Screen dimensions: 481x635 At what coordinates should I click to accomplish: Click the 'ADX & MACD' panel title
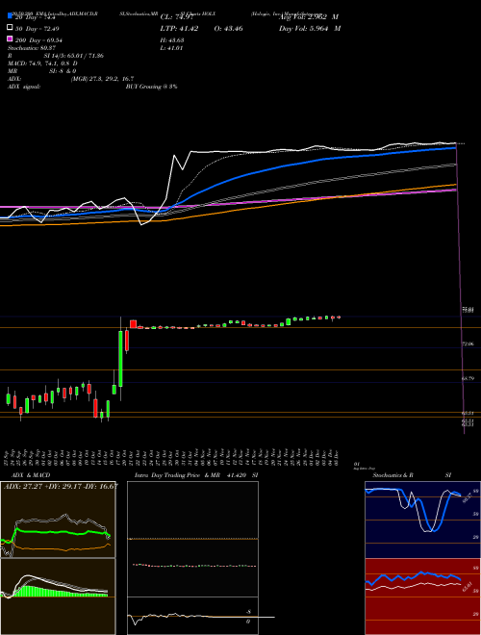coord(31,475)
